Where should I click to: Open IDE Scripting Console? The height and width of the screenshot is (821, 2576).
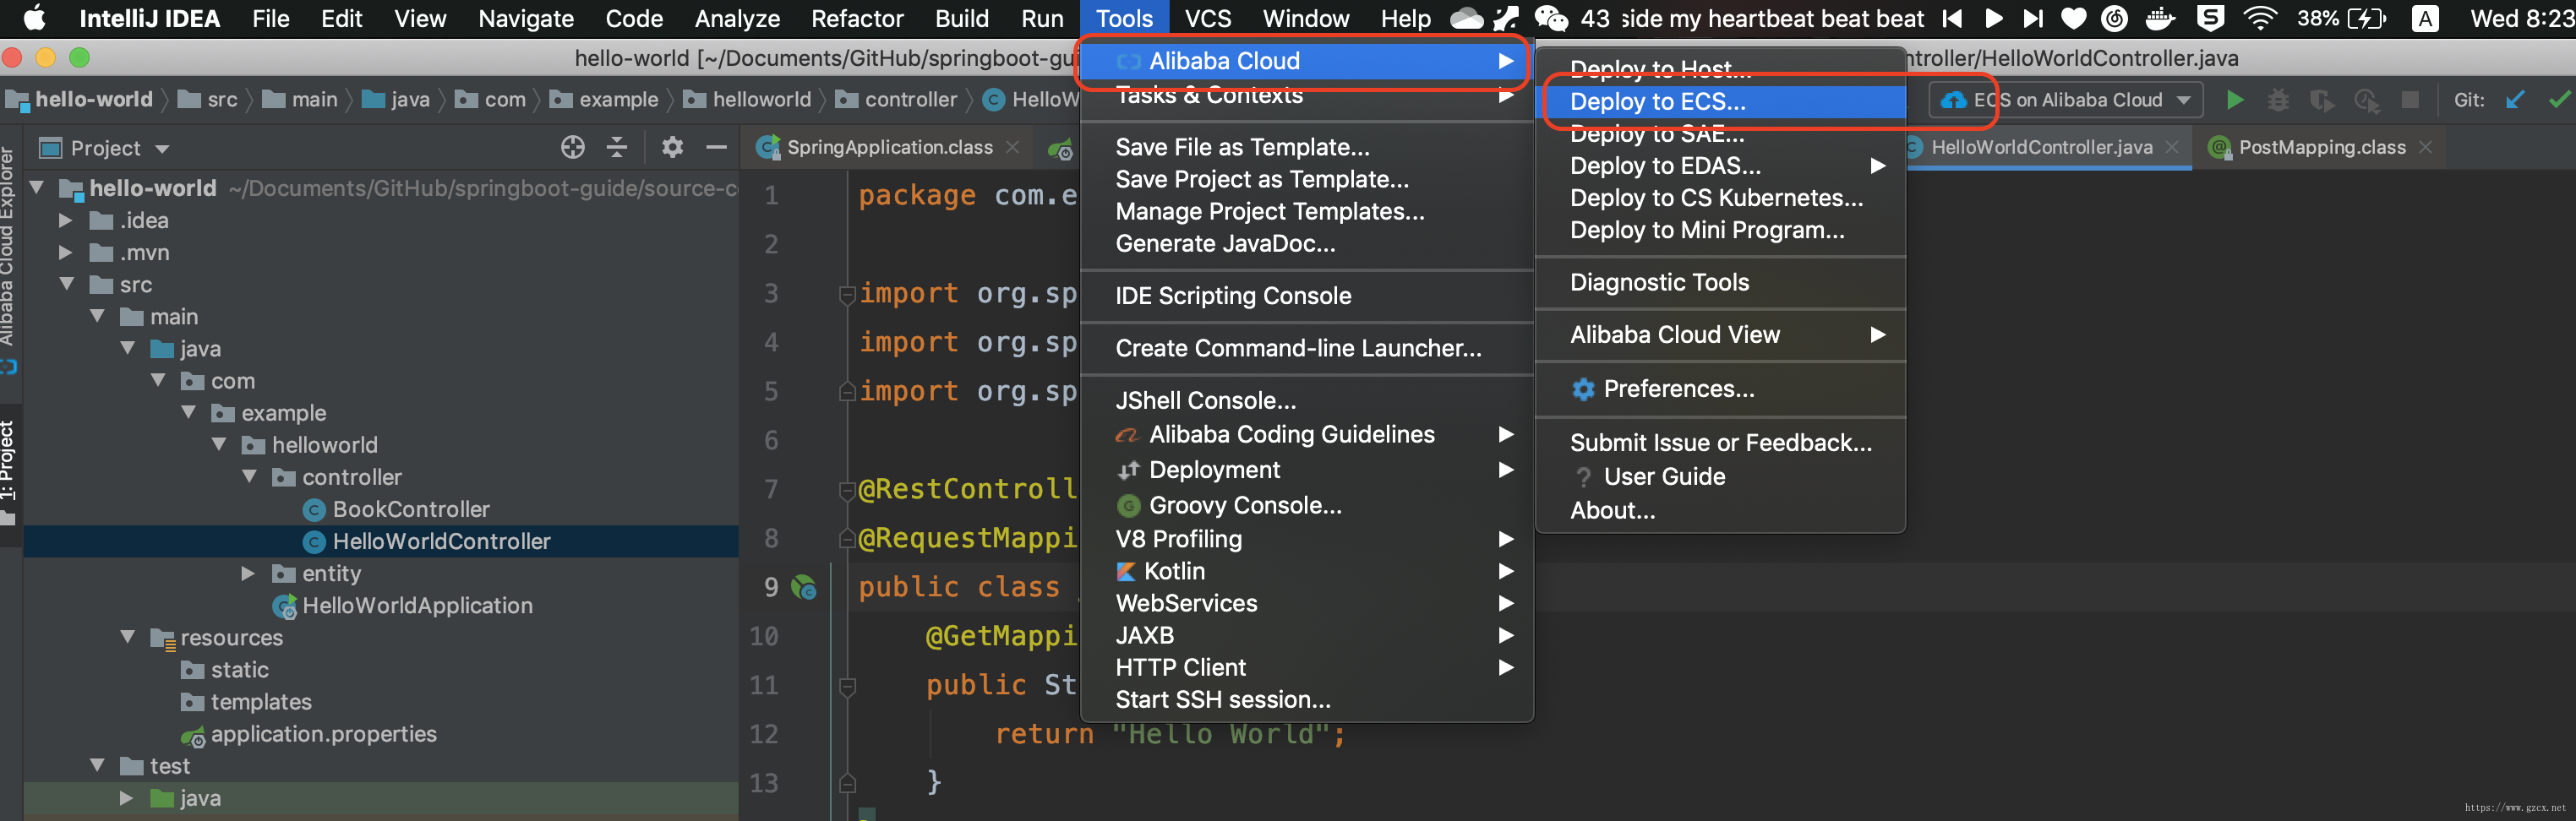pos(1306,296)
